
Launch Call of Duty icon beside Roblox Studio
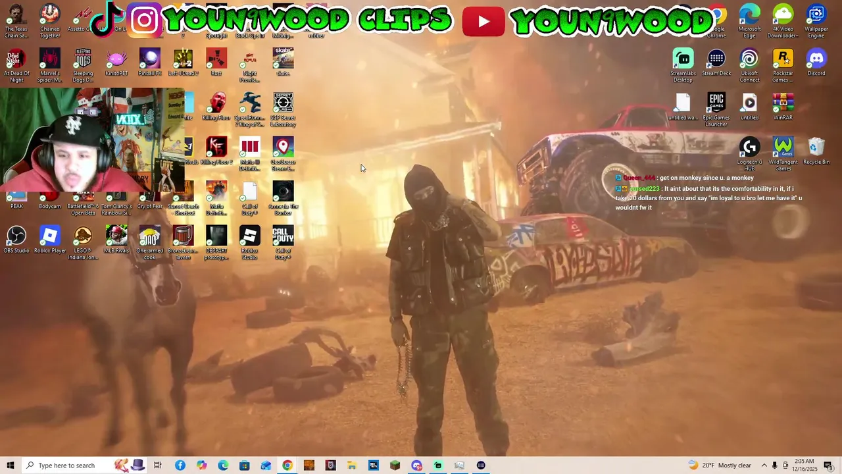click(283, 242)
